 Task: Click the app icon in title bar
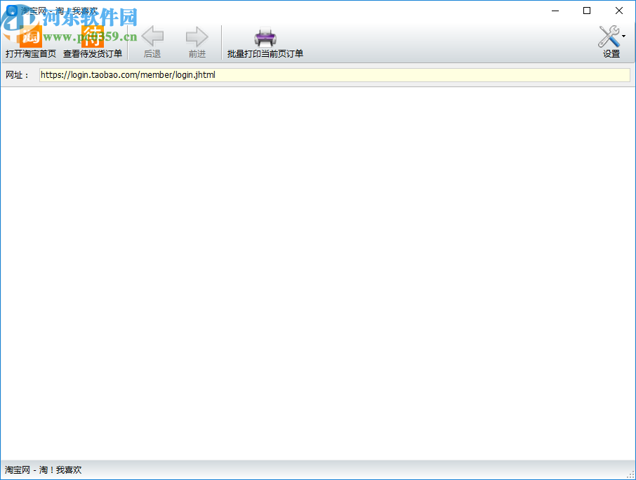(12, 11)
